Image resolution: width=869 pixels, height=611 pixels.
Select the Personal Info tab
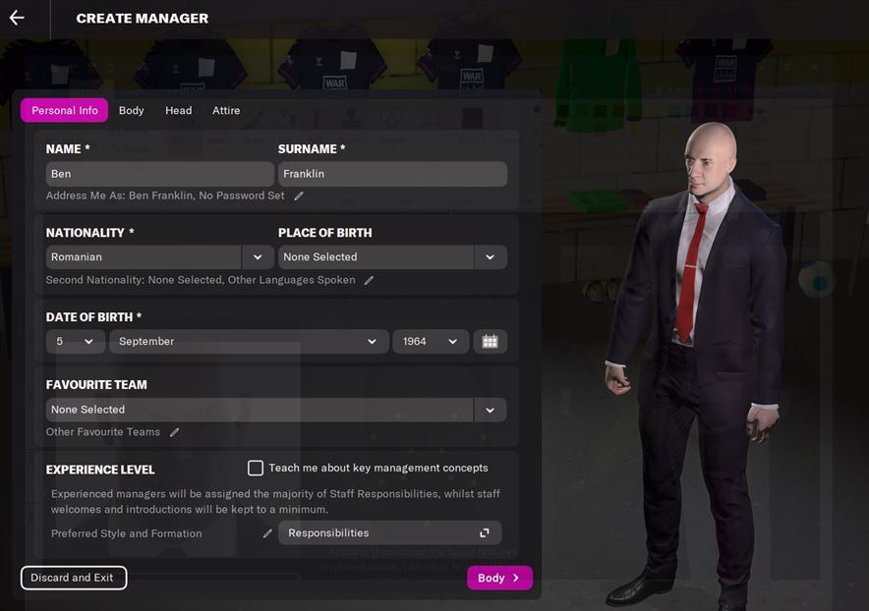pyautogui.click(x=64, y=110)
